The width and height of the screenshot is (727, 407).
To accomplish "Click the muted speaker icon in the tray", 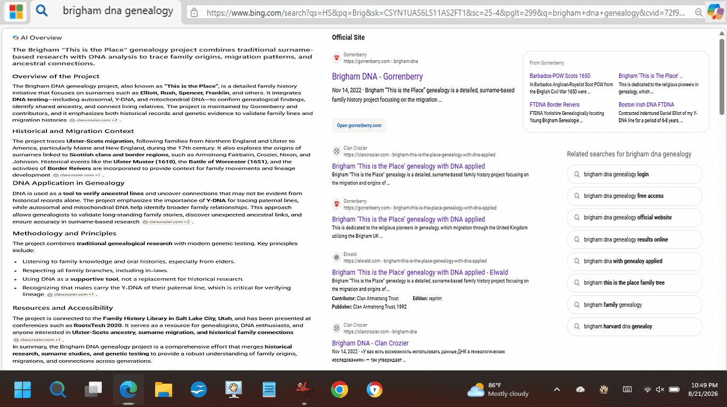I will tap(660, 389).
